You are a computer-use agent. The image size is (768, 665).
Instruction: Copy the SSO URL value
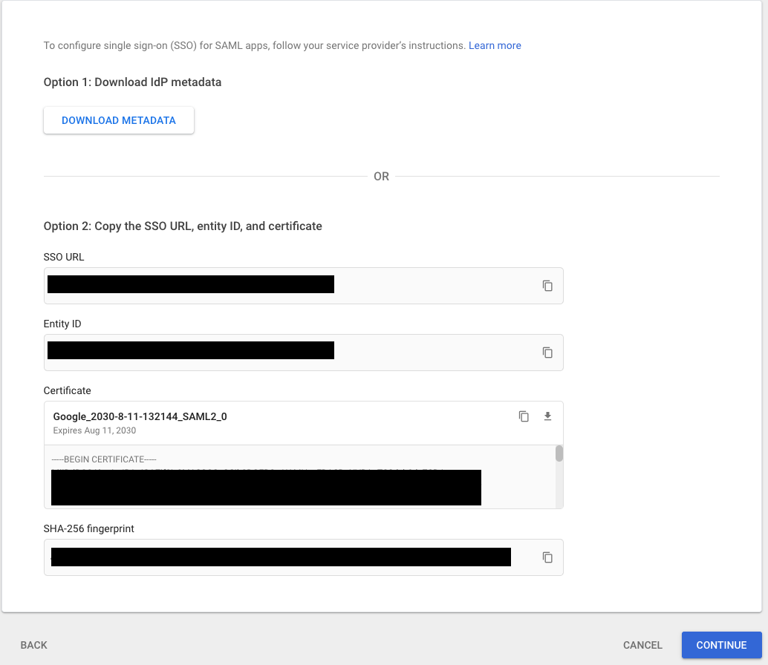coord(547,286)
